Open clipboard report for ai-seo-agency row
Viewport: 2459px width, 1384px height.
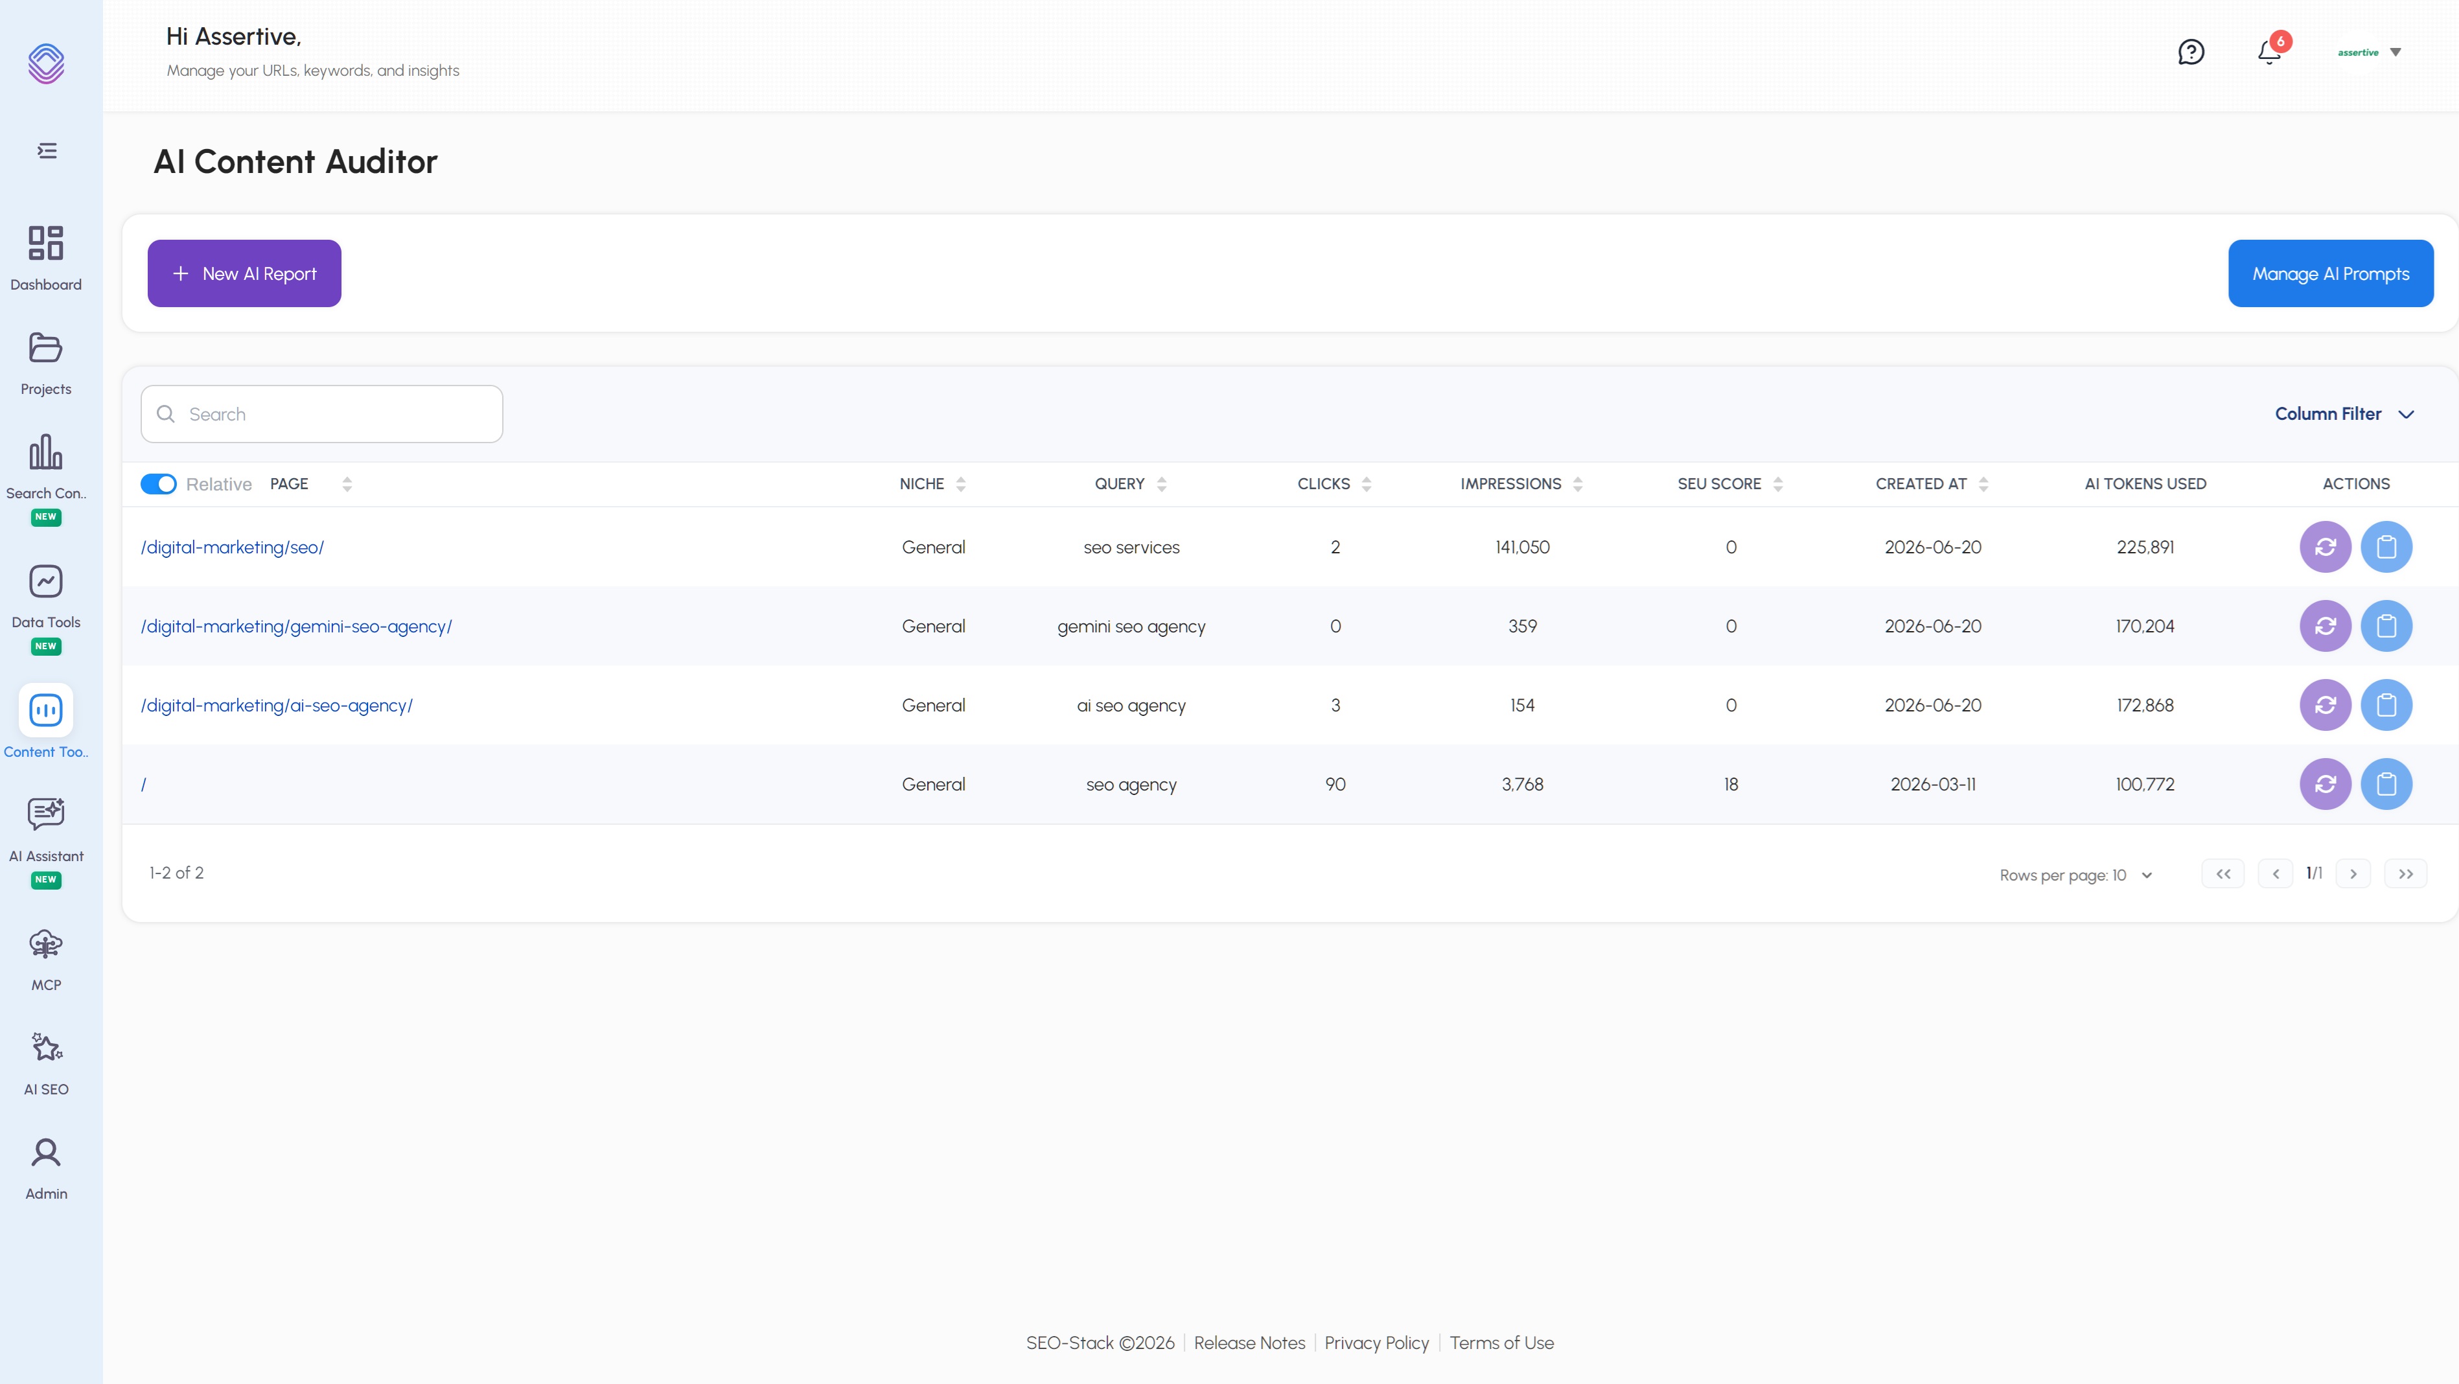[2386, 706]
